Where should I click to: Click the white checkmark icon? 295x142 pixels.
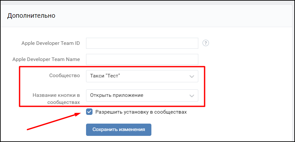89,112
